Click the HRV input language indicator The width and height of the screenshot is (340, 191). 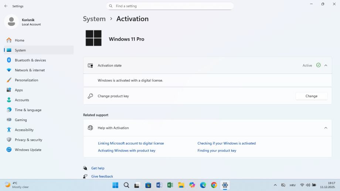[293, 185]
